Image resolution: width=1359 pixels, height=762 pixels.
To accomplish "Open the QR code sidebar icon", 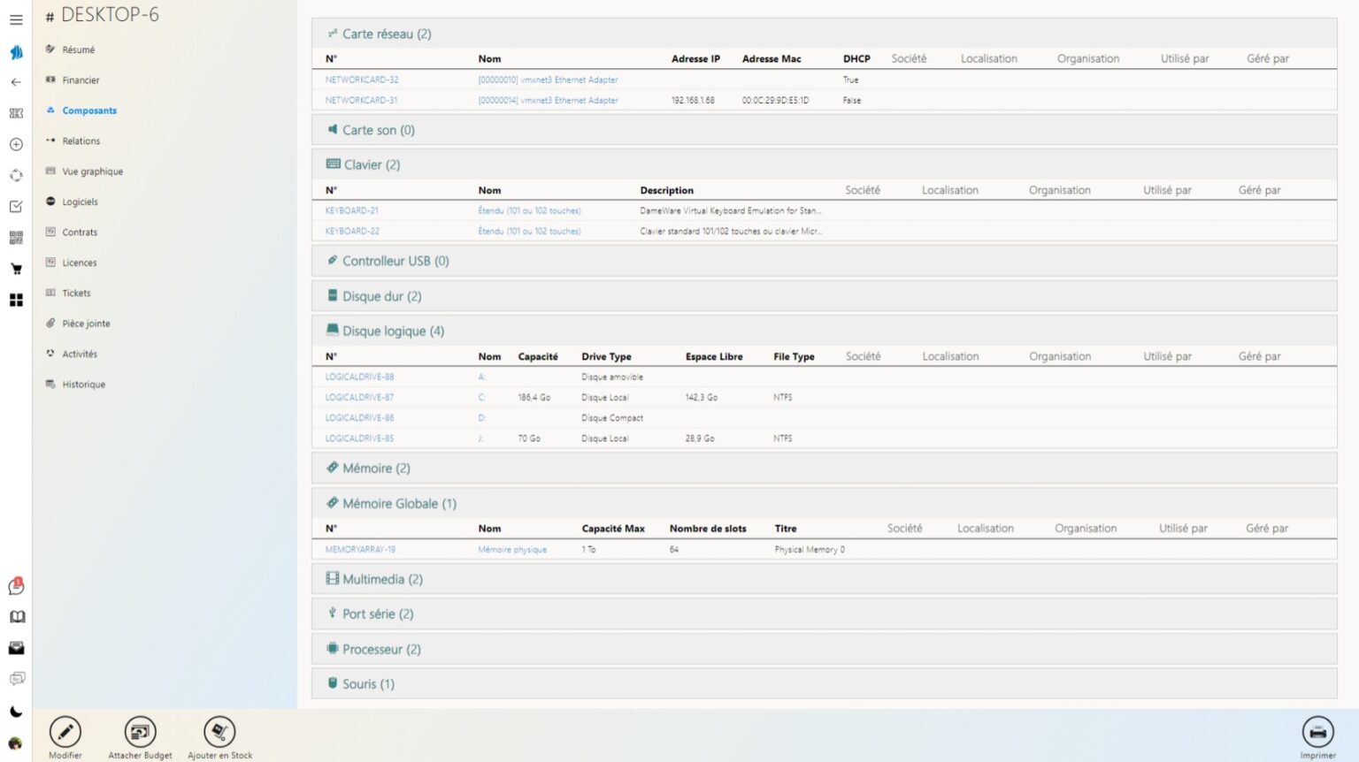I will click(x=16, y=238).
